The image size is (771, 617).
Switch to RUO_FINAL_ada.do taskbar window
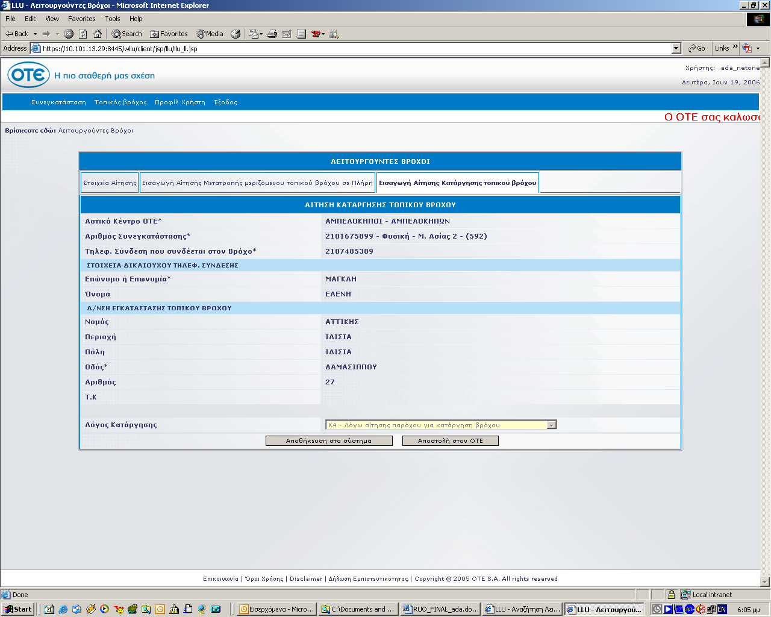[x=440, y=609]
